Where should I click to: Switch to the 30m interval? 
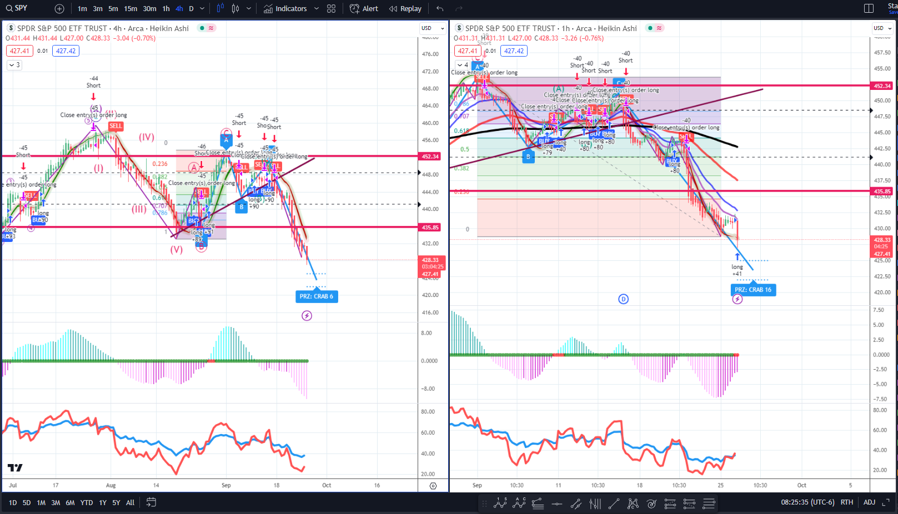point(149,9)
